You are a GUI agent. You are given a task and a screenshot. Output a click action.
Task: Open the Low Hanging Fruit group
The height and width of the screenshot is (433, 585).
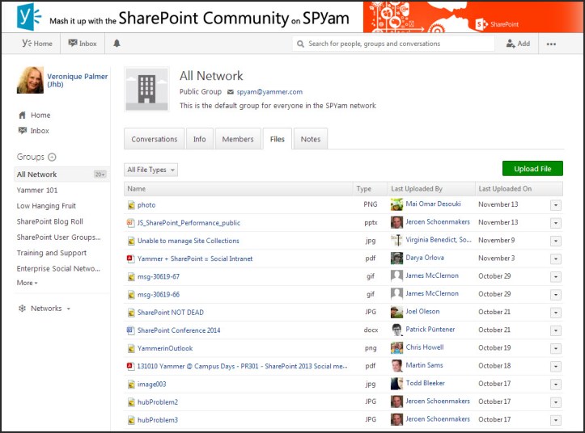point(46,206)
